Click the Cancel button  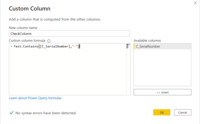pos(183,112)
